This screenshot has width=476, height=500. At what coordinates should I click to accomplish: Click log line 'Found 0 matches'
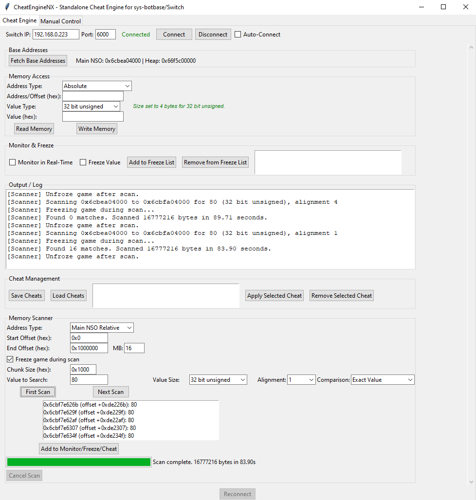click(137, 217)
